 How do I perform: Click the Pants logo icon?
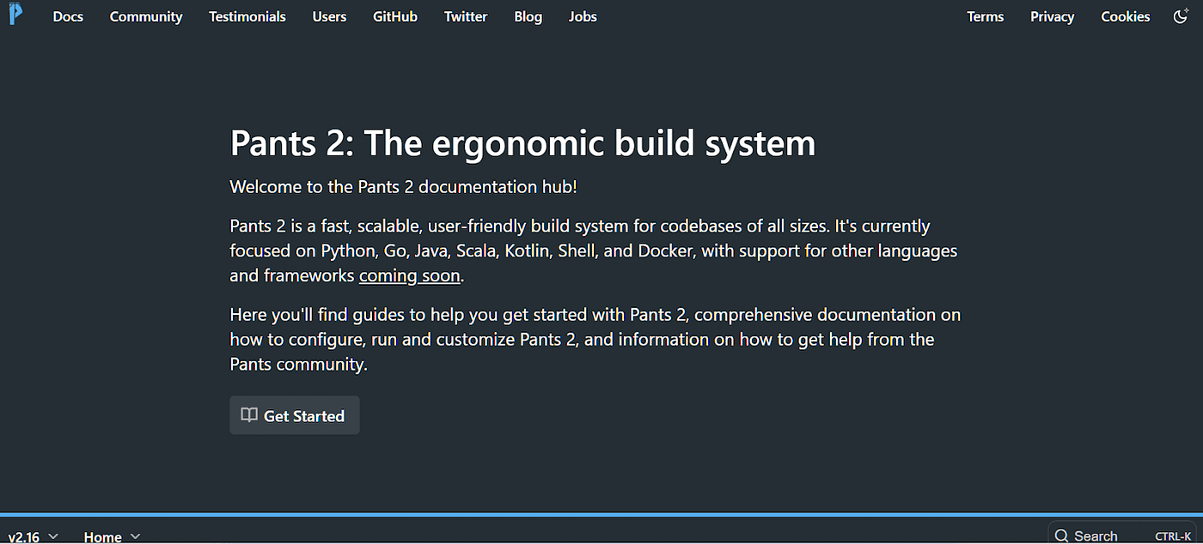point(15,14)
